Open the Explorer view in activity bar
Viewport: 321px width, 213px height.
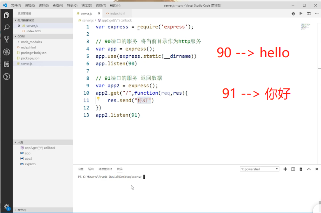tap(6, 15)
